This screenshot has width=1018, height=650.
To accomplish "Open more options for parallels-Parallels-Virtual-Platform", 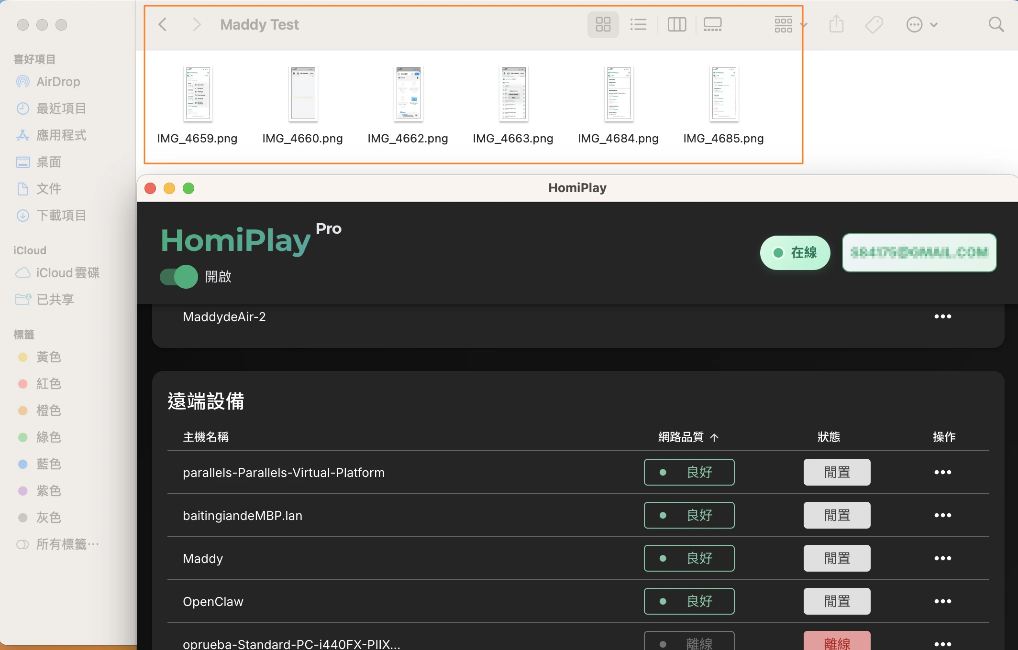I will pos(942,472).
